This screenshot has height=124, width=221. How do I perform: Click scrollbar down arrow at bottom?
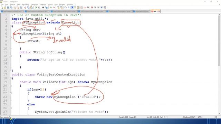click(x=219, y=114)
